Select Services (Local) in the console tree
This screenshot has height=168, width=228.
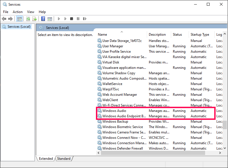point(19,27)
